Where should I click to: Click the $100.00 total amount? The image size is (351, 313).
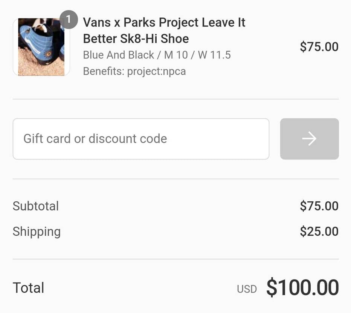302,287
